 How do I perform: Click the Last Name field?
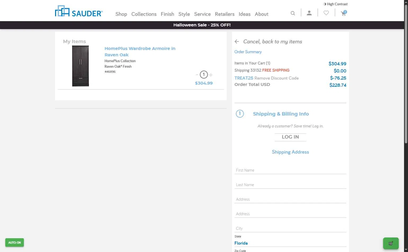coord(290,185)
